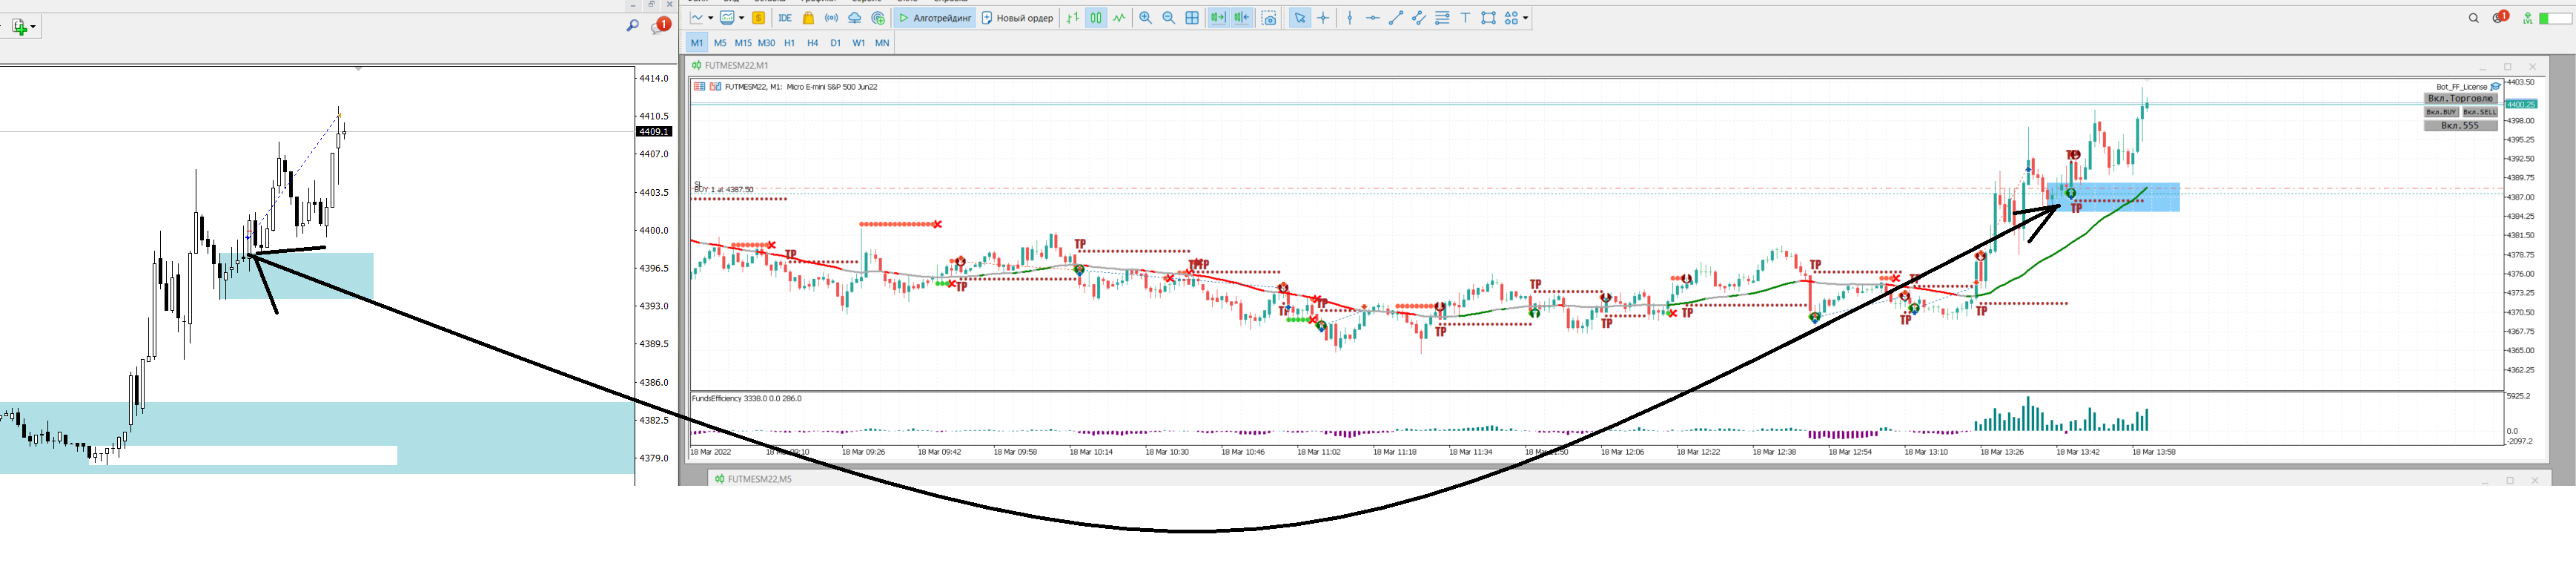Select the crosshair tool

tap(1323, 18)
